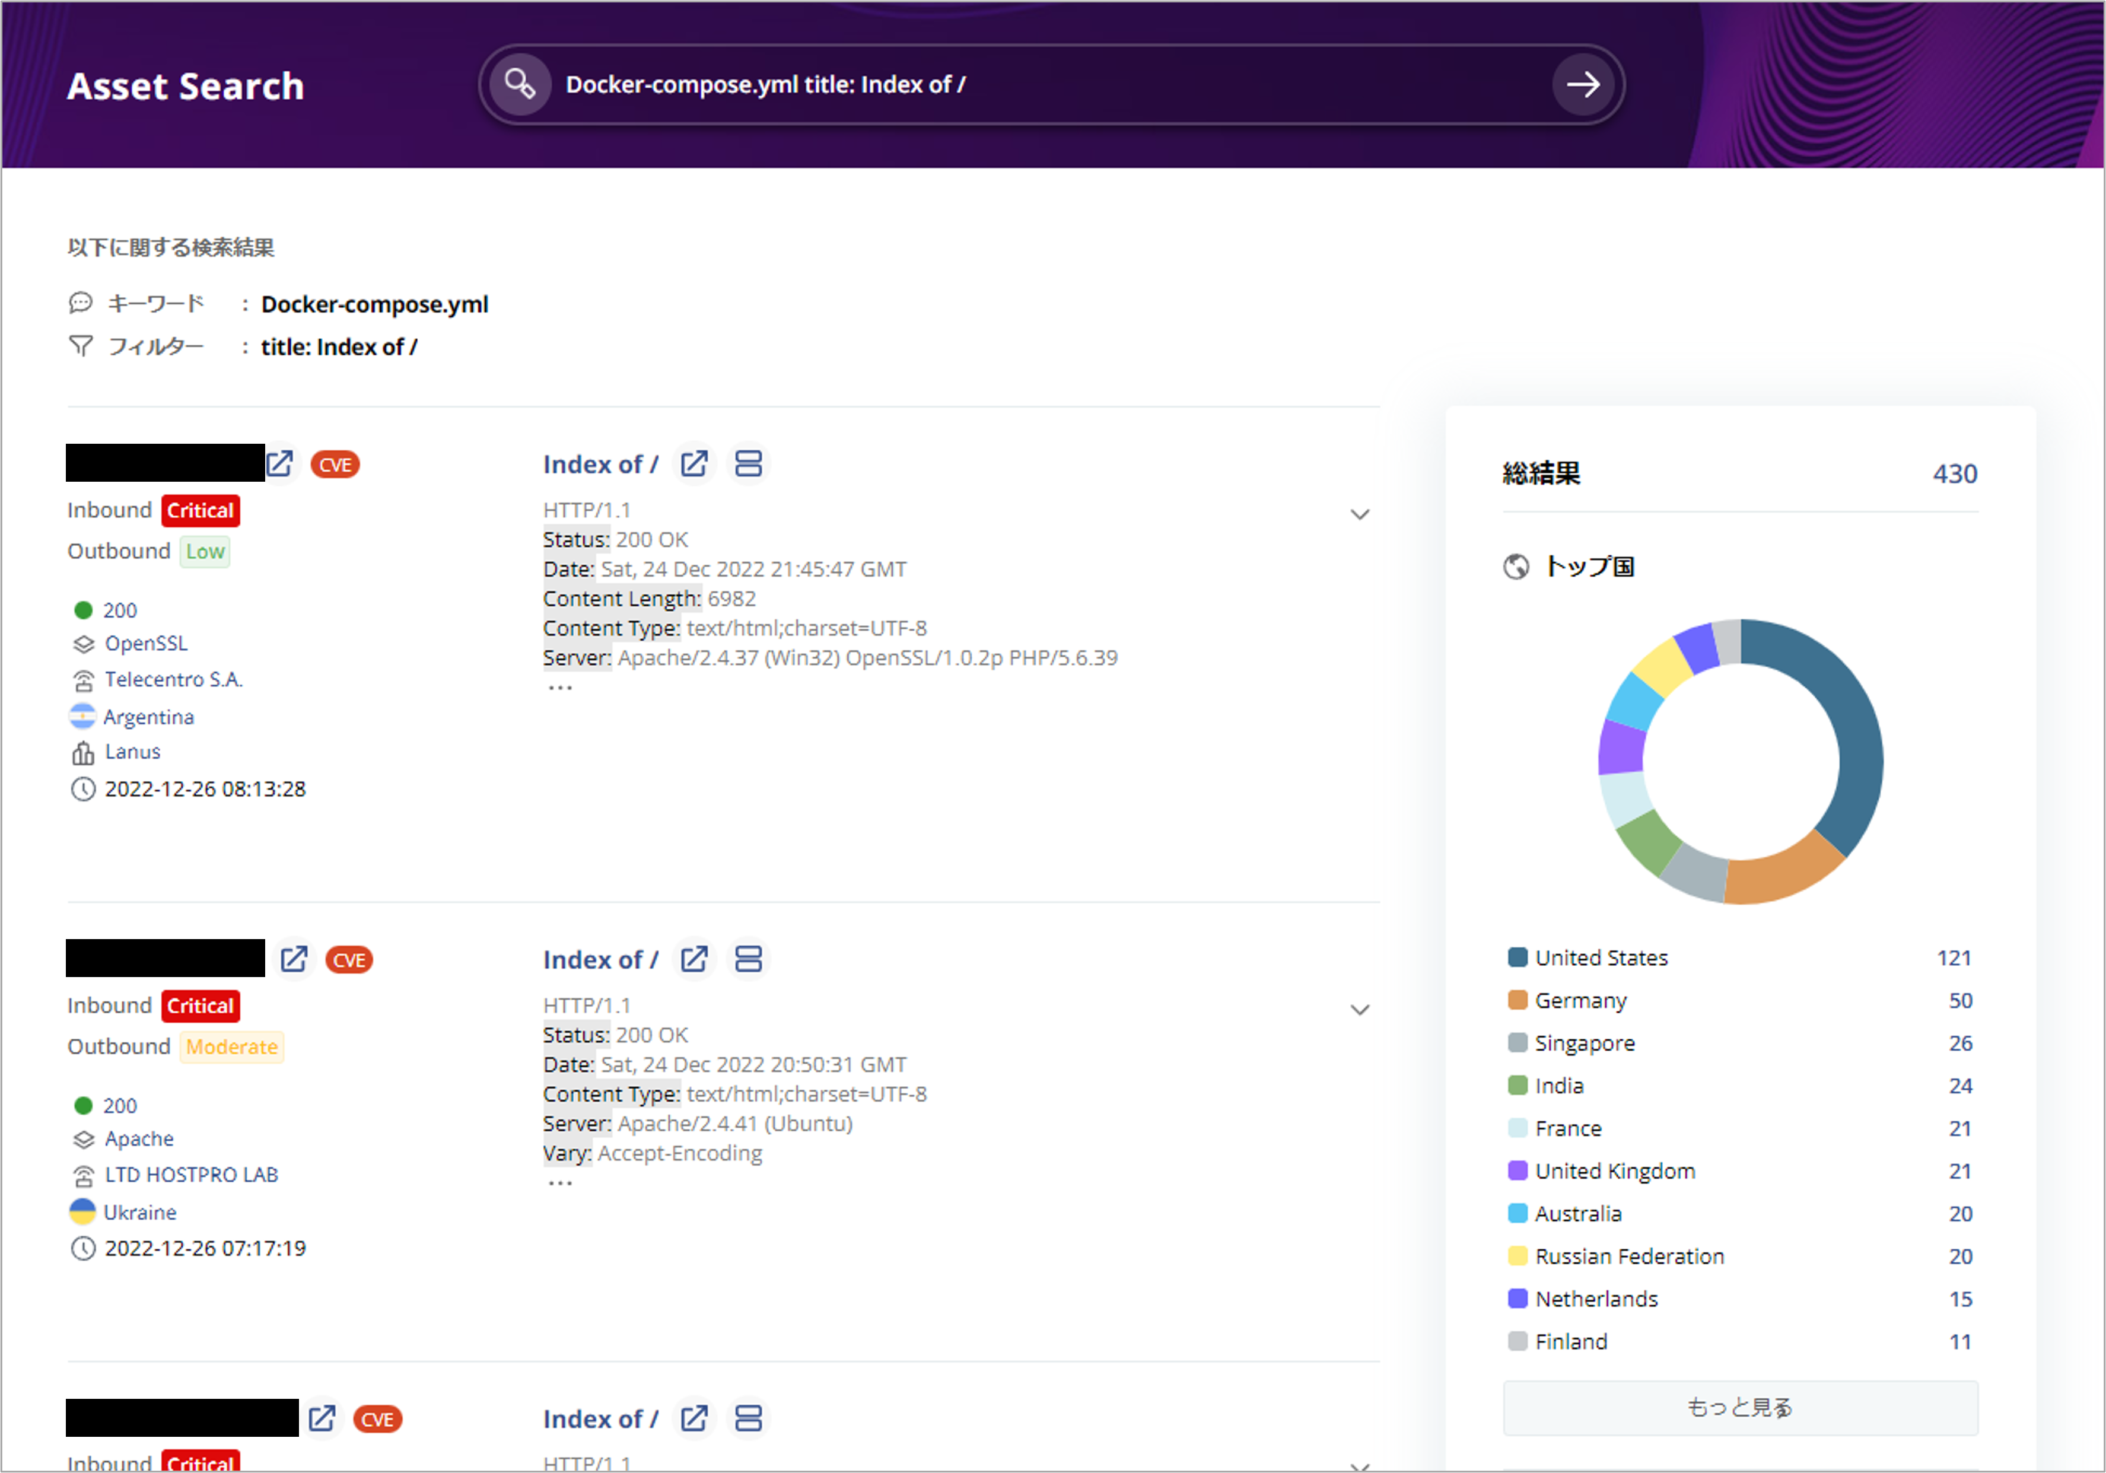Expand the second result's HTTP header details
The width and height of the screenshot is (2106, 1473).
[1359, 1010]
